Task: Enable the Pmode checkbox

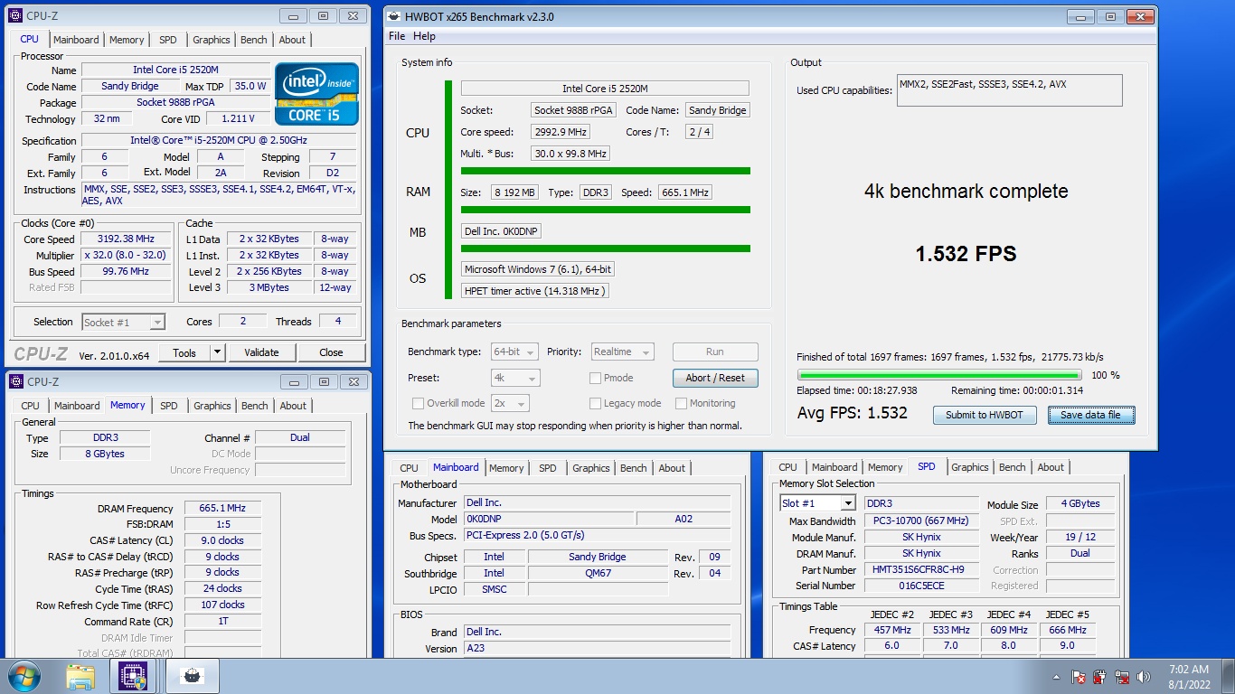Action: coord(595,378)
